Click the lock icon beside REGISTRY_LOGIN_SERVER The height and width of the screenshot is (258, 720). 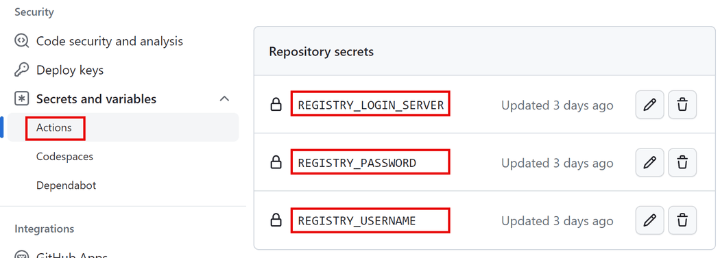[276, 105]
